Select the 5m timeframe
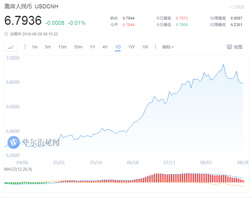This screenshot has width=252, height=198. click(x=48, y=47)
